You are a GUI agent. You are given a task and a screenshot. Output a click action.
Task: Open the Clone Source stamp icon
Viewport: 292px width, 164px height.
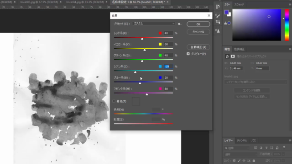pos(218,31)
